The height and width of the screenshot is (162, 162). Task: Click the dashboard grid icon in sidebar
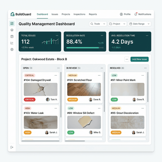click(12, 24)
